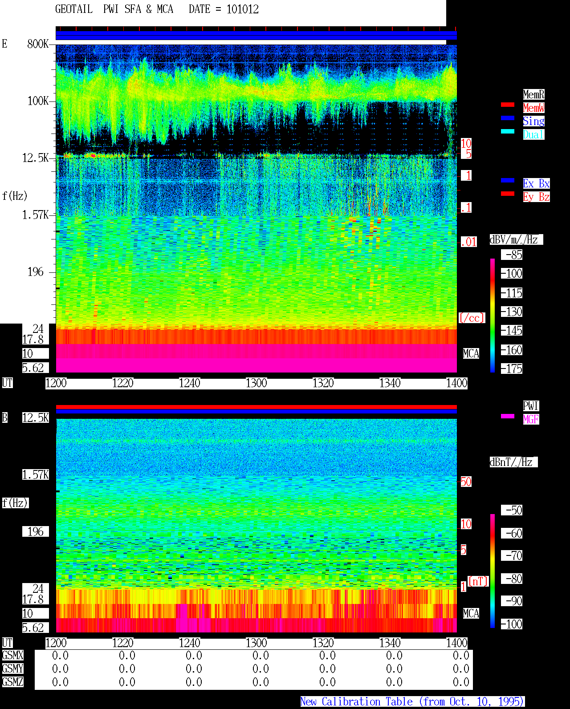Viewport: 570px width, 709px height.
Task: Click the blue Sing legend swatch
Action: [x=508, y=118]
